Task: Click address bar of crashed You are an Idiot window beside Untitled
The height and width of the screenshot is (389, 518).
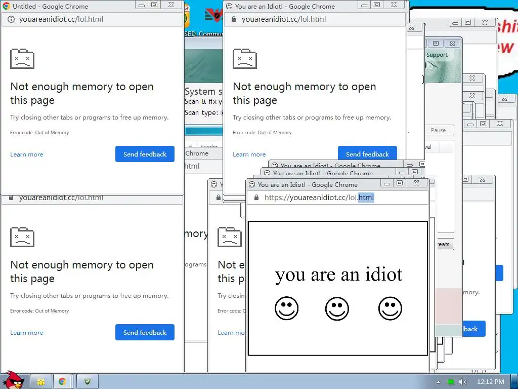Action: point(315,19)
